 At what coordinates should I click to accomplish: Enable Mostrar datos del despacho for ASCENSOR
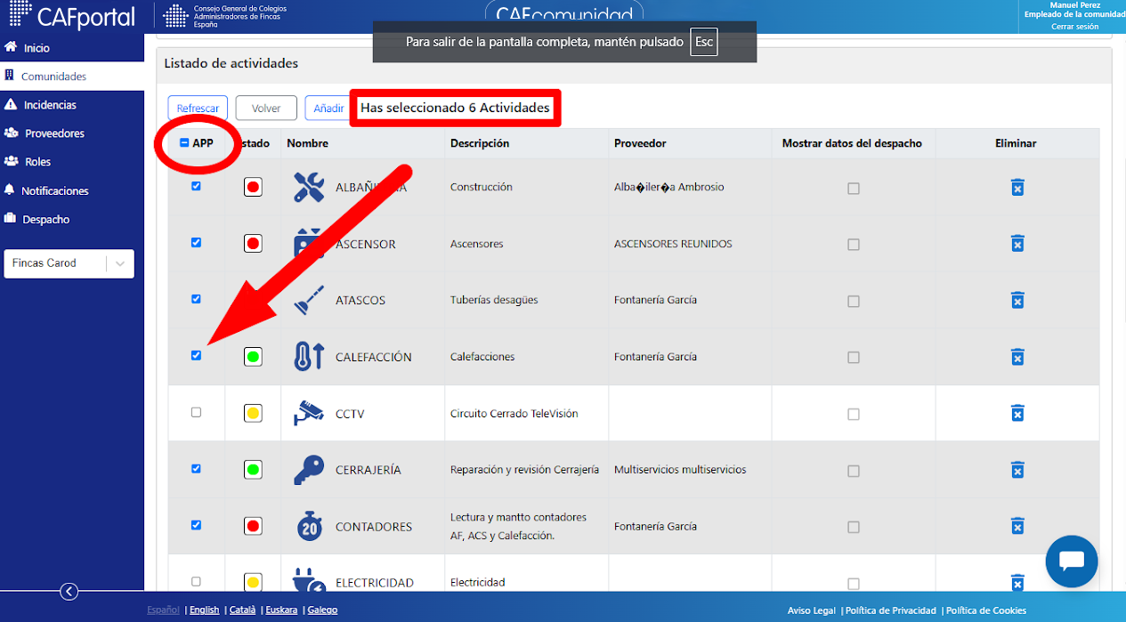[x=854, y=245]
